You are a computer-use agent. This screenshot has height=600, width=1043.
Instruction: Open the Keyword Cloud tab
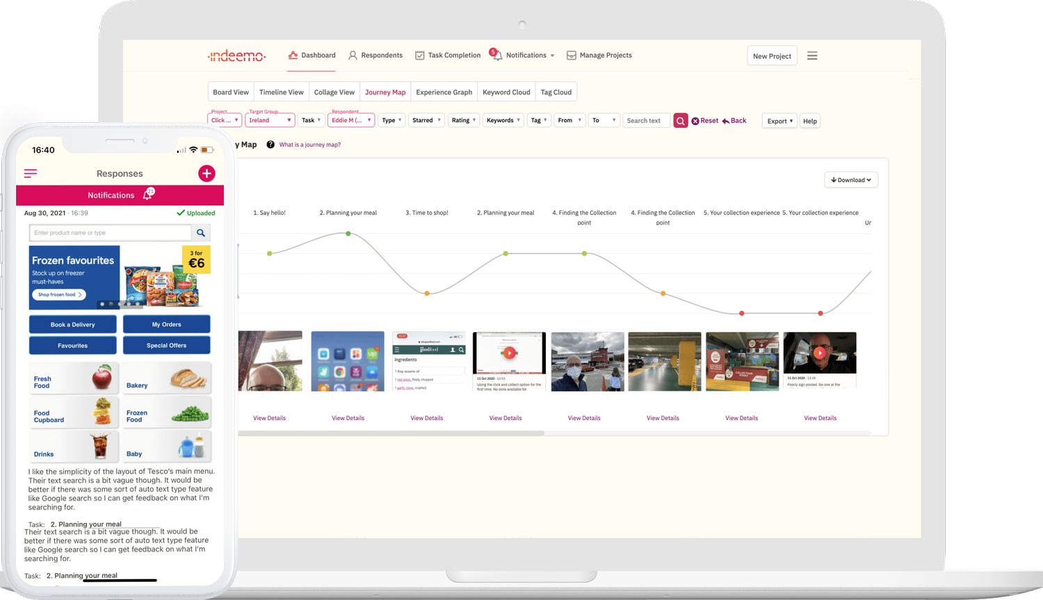pos(506,91)
